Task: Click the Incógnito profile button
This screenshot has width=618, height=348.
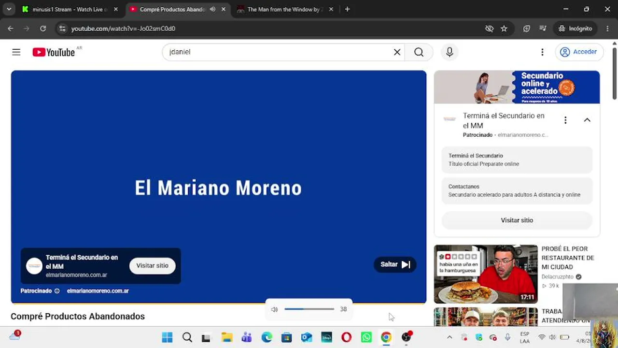Action: click(x=576, y=29)
